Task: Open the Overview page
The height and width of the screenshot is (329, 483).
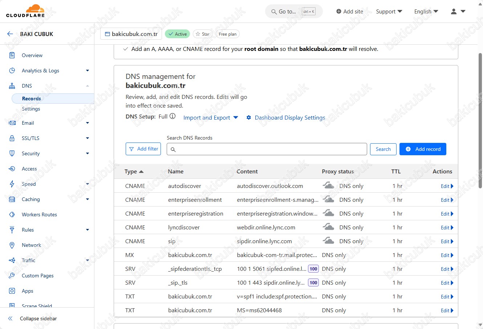Action: pos(32,55)
